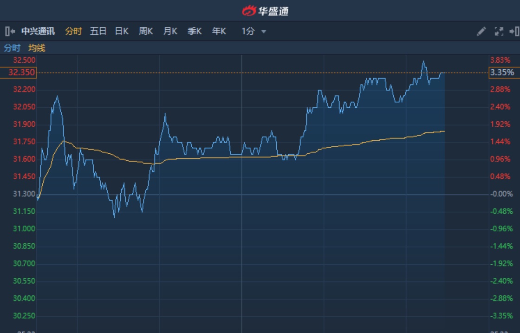Toggle the 分时 line legend
This screenshot has height=333, width=520.
(x=12, y=48)
